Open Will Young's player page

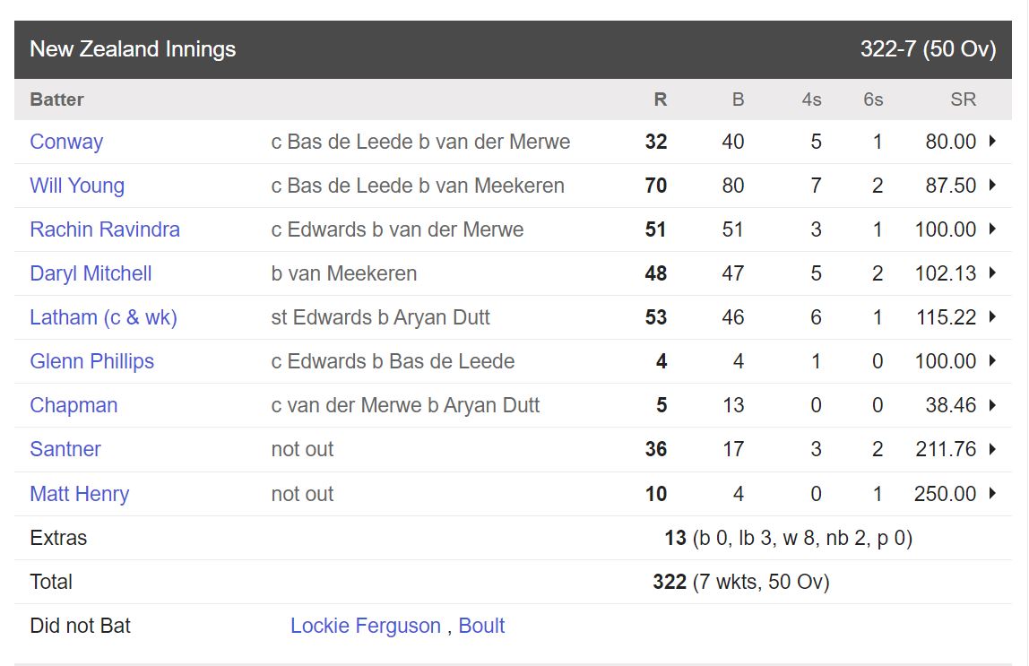pyautogui.click(x=77, y=186)
